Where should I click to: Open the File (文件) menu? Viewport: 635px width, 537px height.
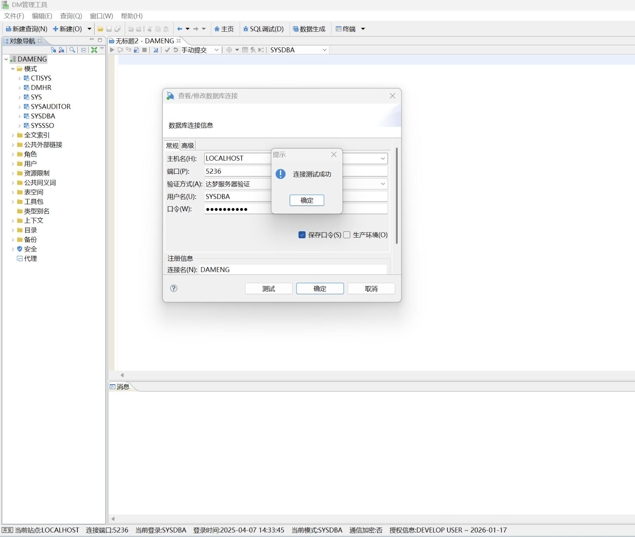14,16
